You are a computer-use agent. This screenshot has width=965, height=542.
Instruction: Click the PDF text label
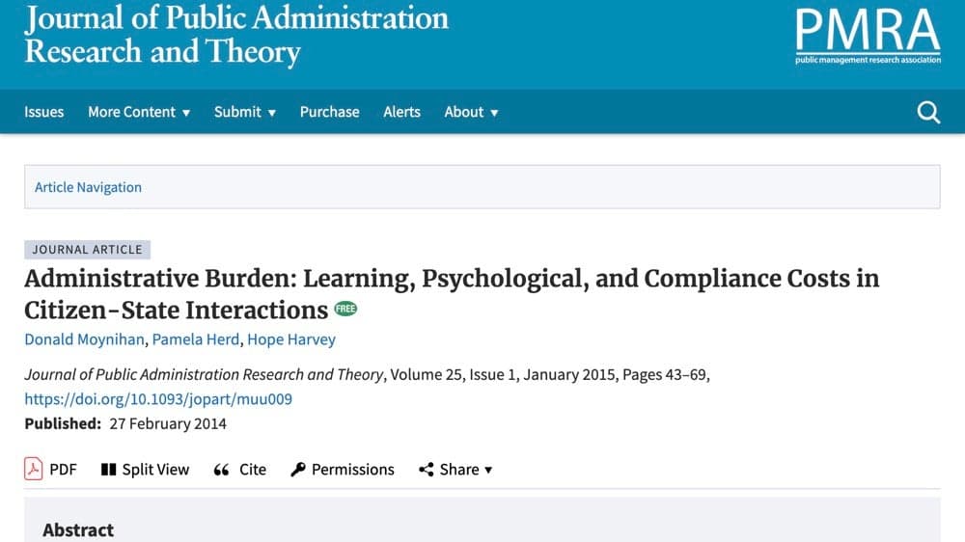[x=63, y=470]
